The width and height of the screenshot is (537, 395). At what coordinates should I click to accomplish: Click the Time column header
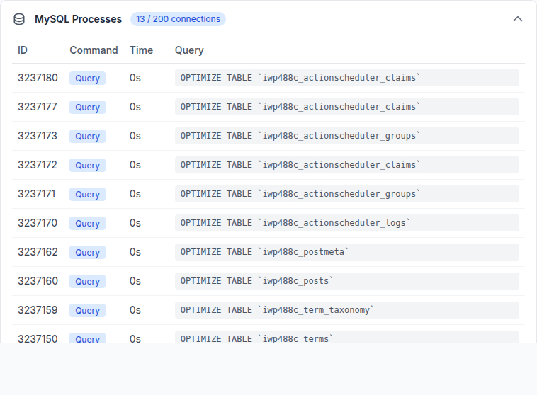pos(141,50)
